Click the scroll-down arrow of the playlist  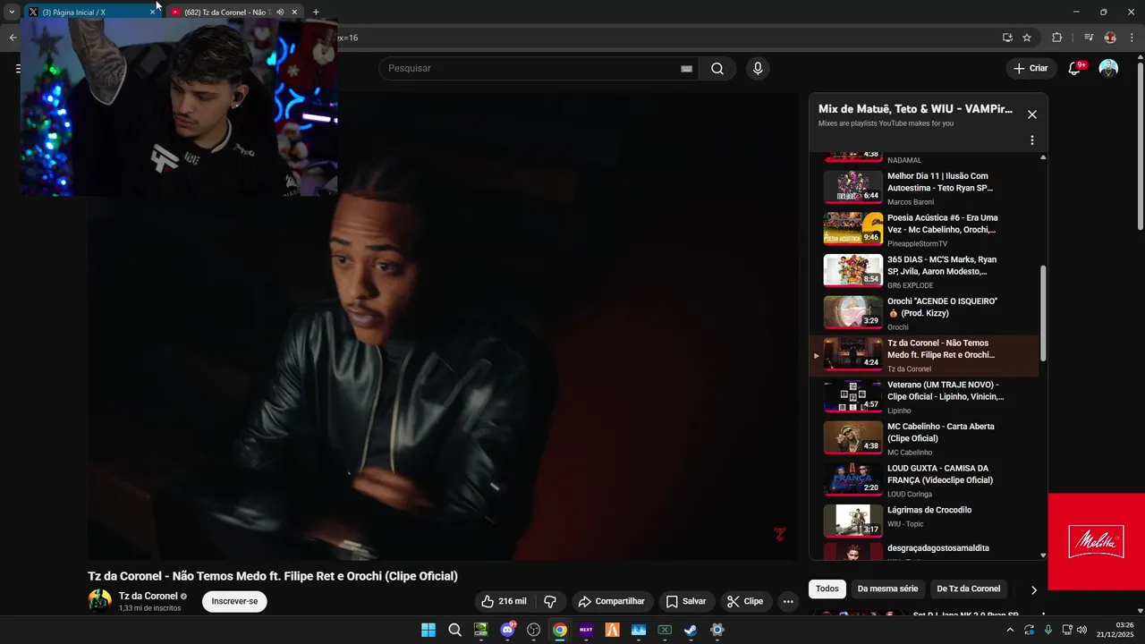click(1043, 555)
